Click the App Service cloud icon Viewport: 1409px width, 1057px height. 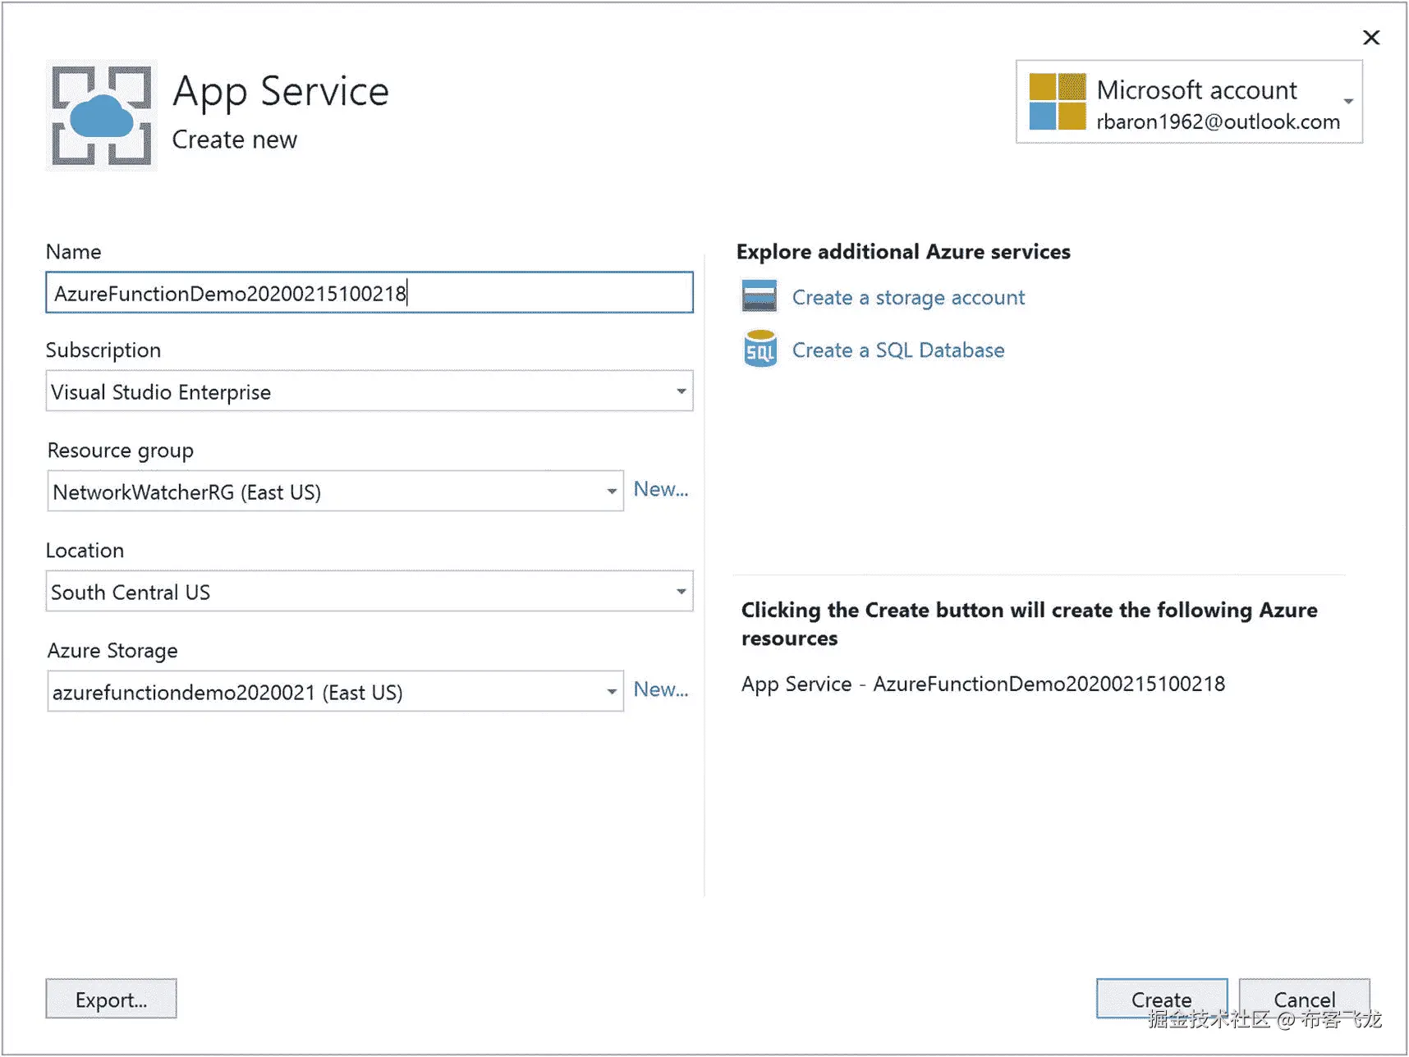coord(102,116)
